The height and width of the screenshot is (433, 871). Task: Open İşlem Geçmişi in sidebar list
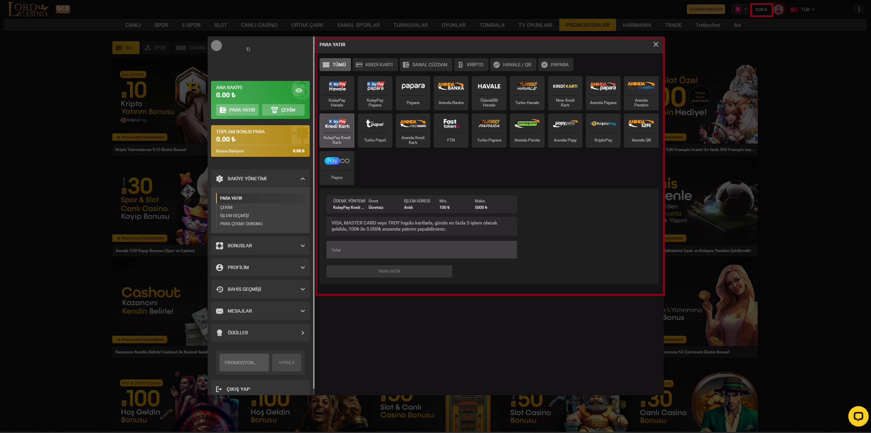[x=235, y=216]
